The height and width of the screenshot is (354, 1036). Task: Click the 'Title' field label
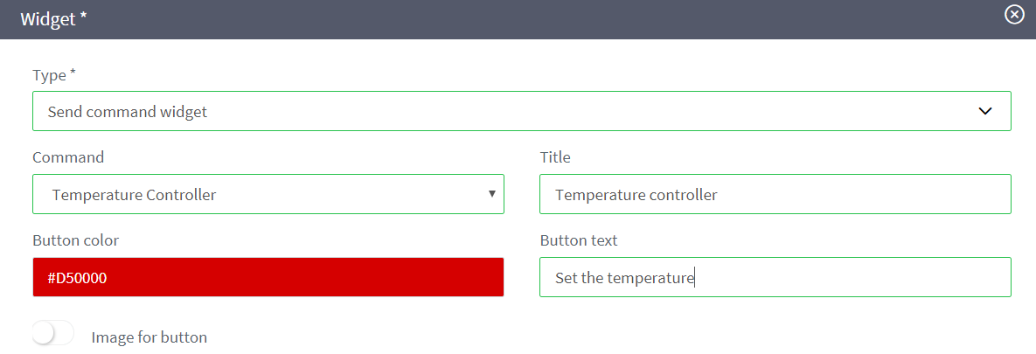[x=555, y=157]
